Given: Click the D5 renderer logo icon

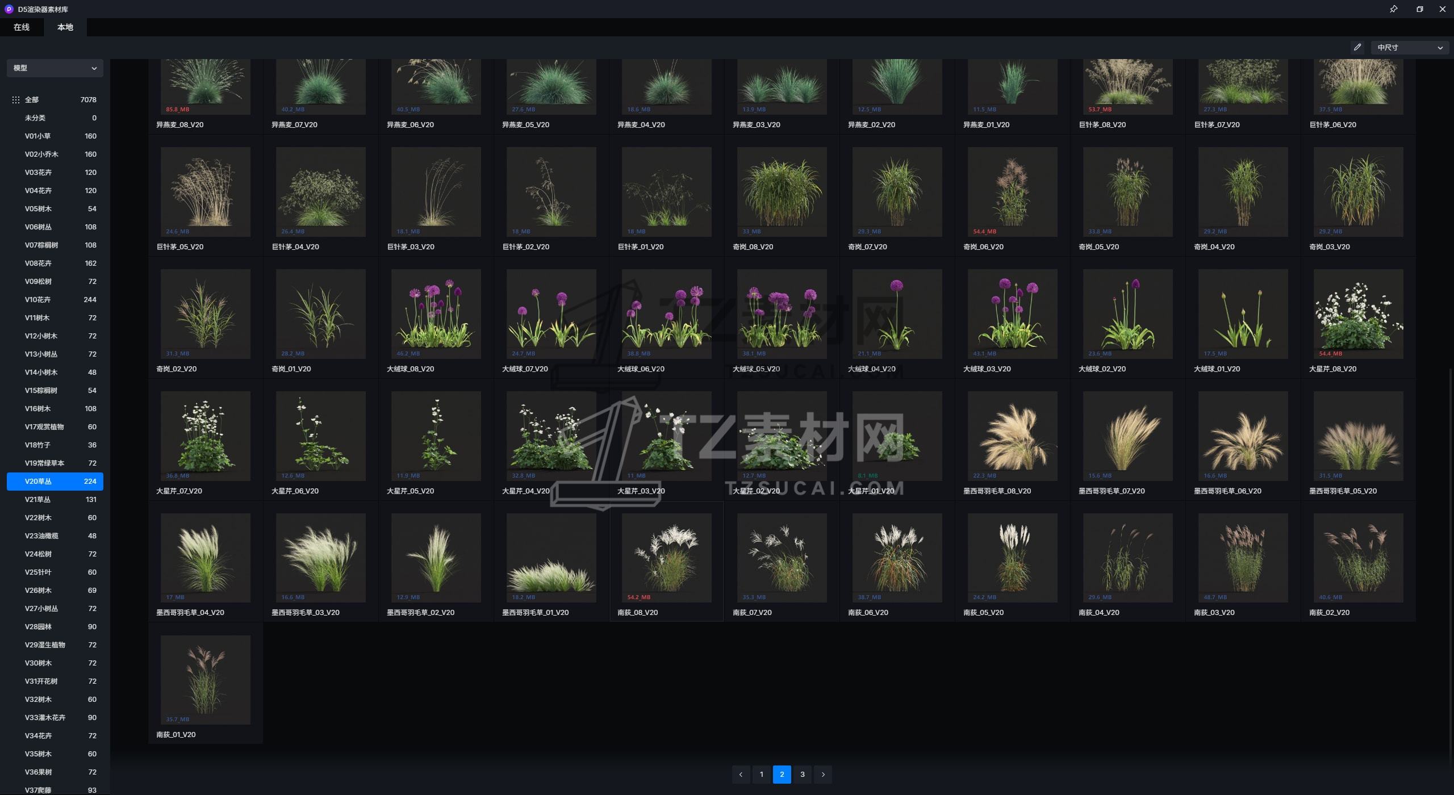Looking at the screenshot, I should tap(9, 9).
